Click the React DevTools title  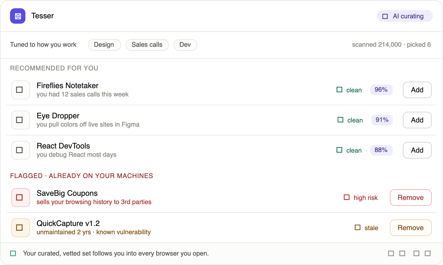pos(63,146)
